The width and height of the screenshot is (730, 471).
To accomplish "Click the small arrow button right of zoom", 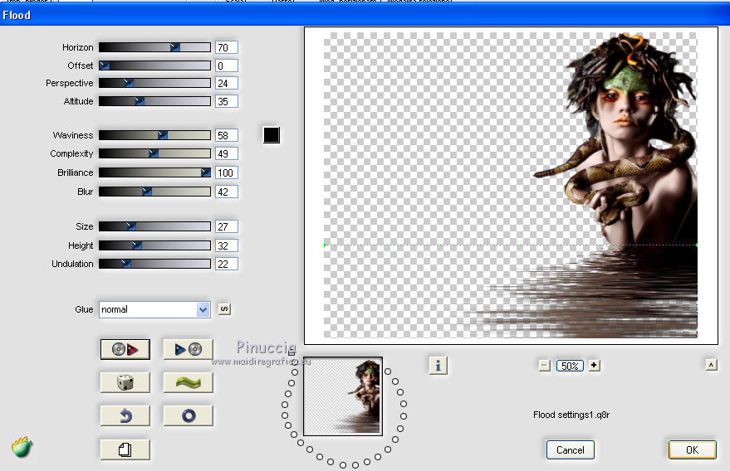I will point(712,365).
